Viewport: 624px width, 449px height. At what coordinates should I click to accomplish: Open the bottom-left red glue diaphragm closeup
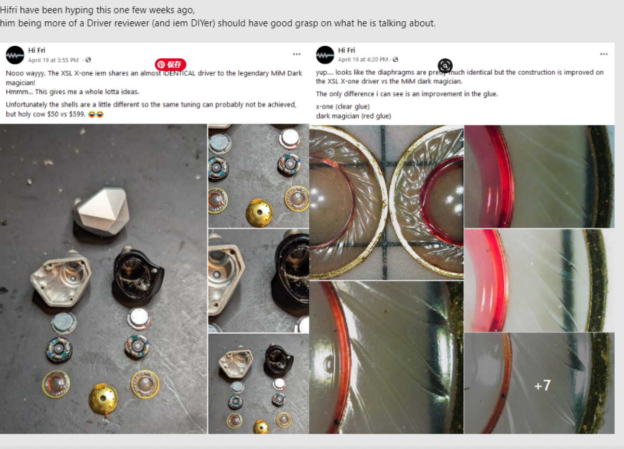pos(386,358)
